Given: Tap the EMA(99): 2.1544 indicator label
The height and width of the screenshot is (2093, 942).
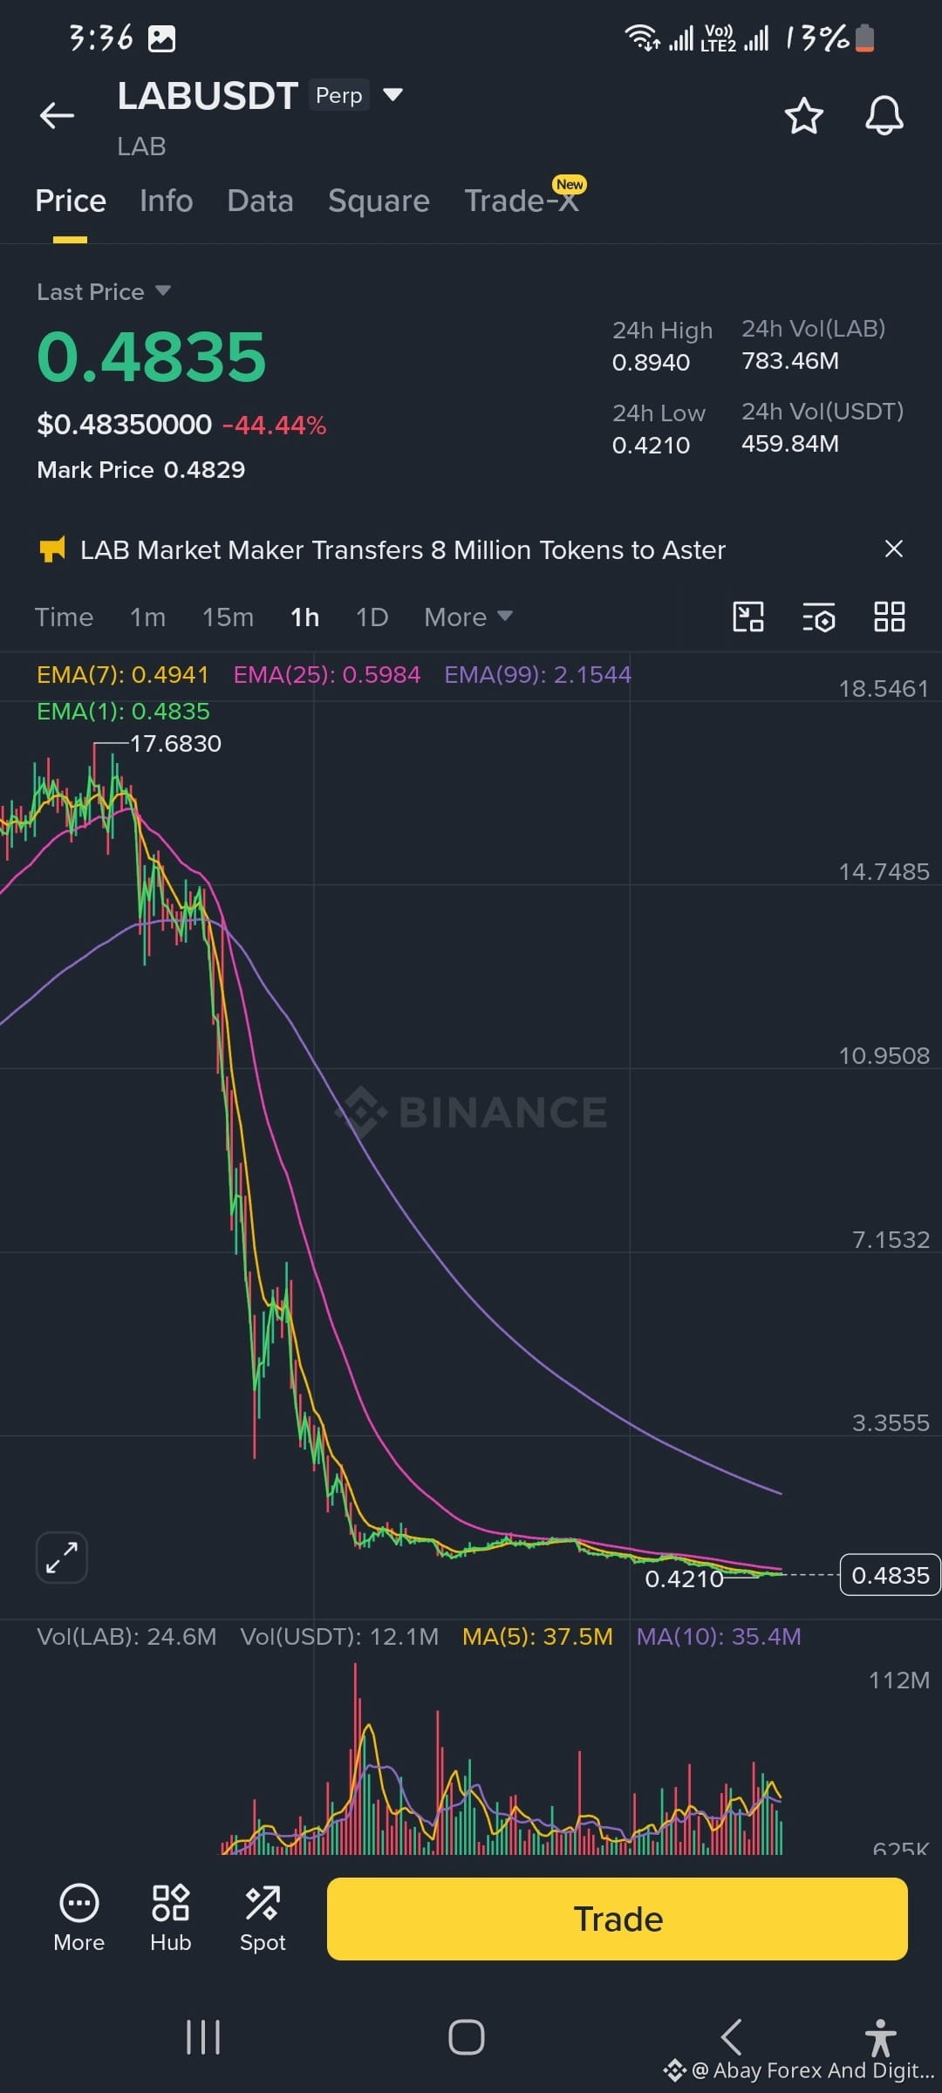Looking at the screenshot, I should pyautogui.click(x=537, y=674).
